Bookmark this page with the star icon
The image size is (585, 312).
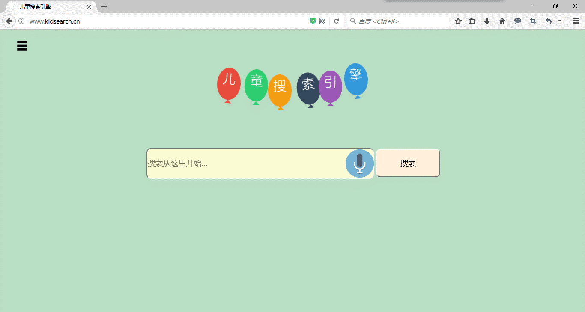click(x=458, y=21)
